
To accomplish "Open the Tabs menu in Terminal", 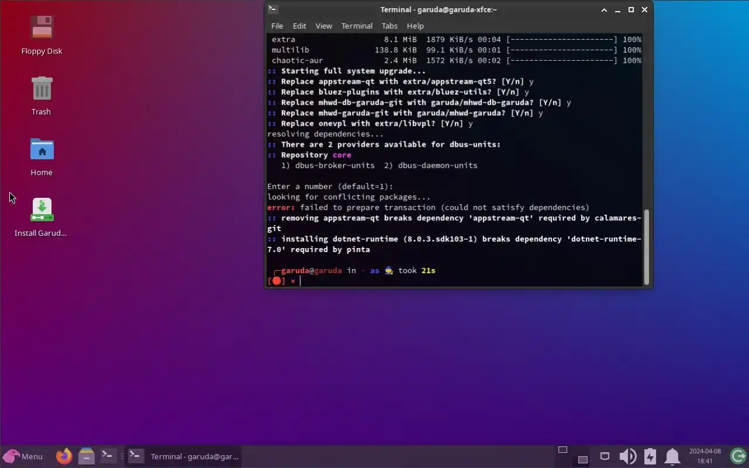I will 389,26.
